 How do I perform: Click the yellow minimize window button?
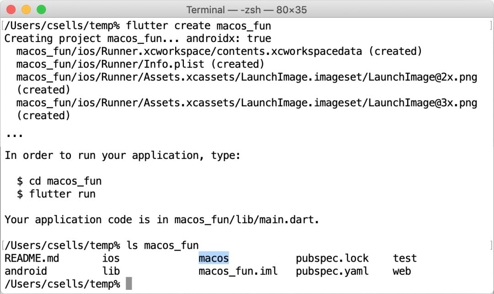pyautogui.click(x=26, y=9)
